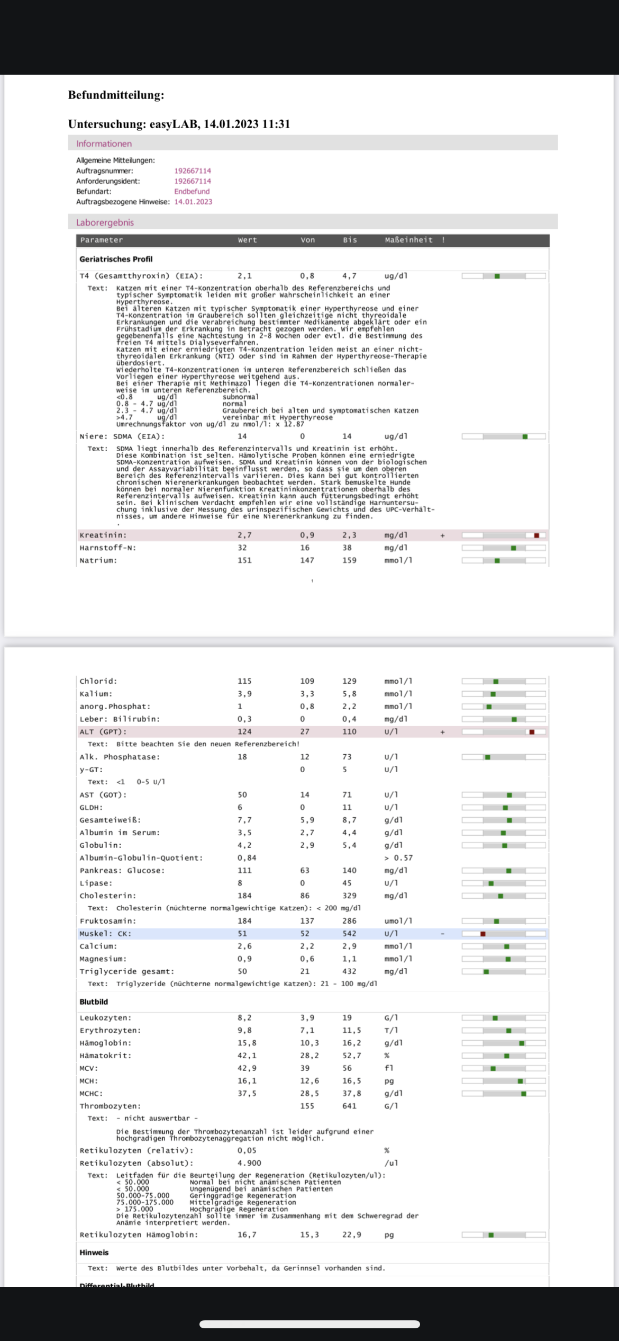Tap the Lipase parameter label
Screen dimensions: 619x1341
point(96,883)
